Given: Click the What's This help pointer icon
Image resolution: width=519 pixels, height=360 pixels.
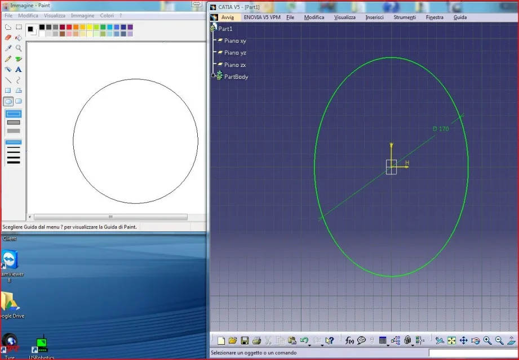Looking at the screenshot, I should (330, 340).
